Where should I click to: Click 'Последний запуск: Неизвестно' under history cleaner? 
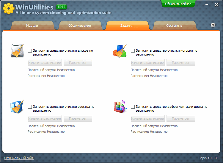tap(154, 70)
